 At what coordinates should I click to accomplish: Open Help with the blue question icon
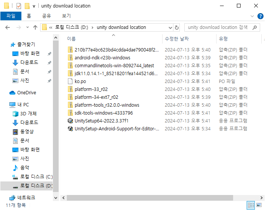[260, 16]
